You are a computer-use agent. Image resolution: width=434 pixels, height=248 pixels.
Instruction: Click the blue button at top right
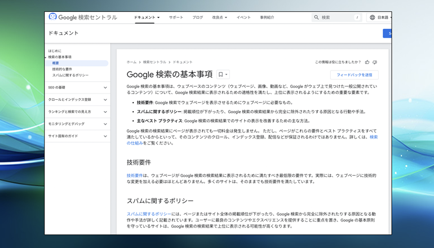[x=387, y=33]
